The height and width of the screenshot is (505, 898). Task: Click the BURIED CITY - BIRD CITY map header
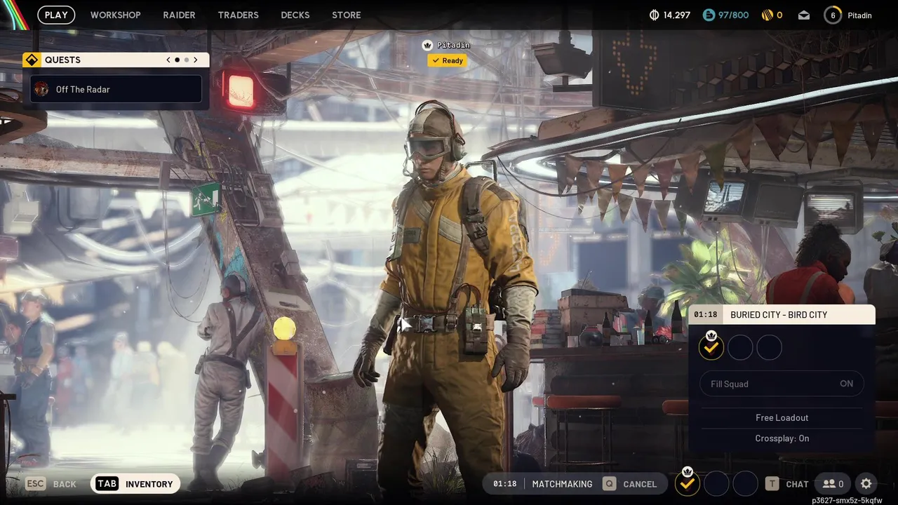click(779, 315)
